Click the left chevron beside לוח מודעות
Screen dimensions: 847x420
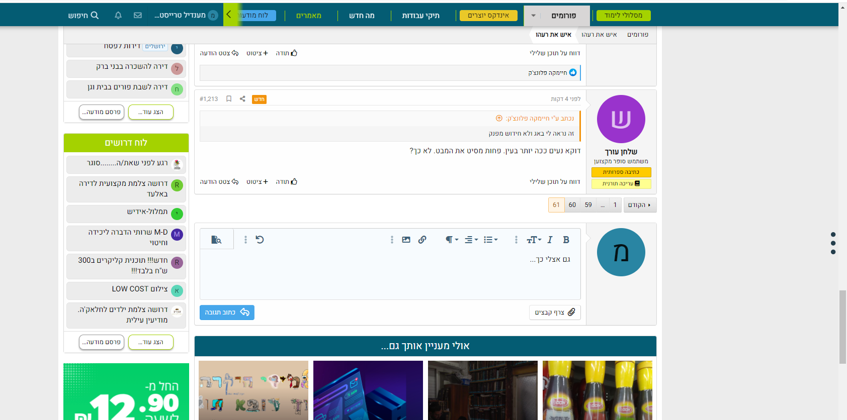(229, 15)
